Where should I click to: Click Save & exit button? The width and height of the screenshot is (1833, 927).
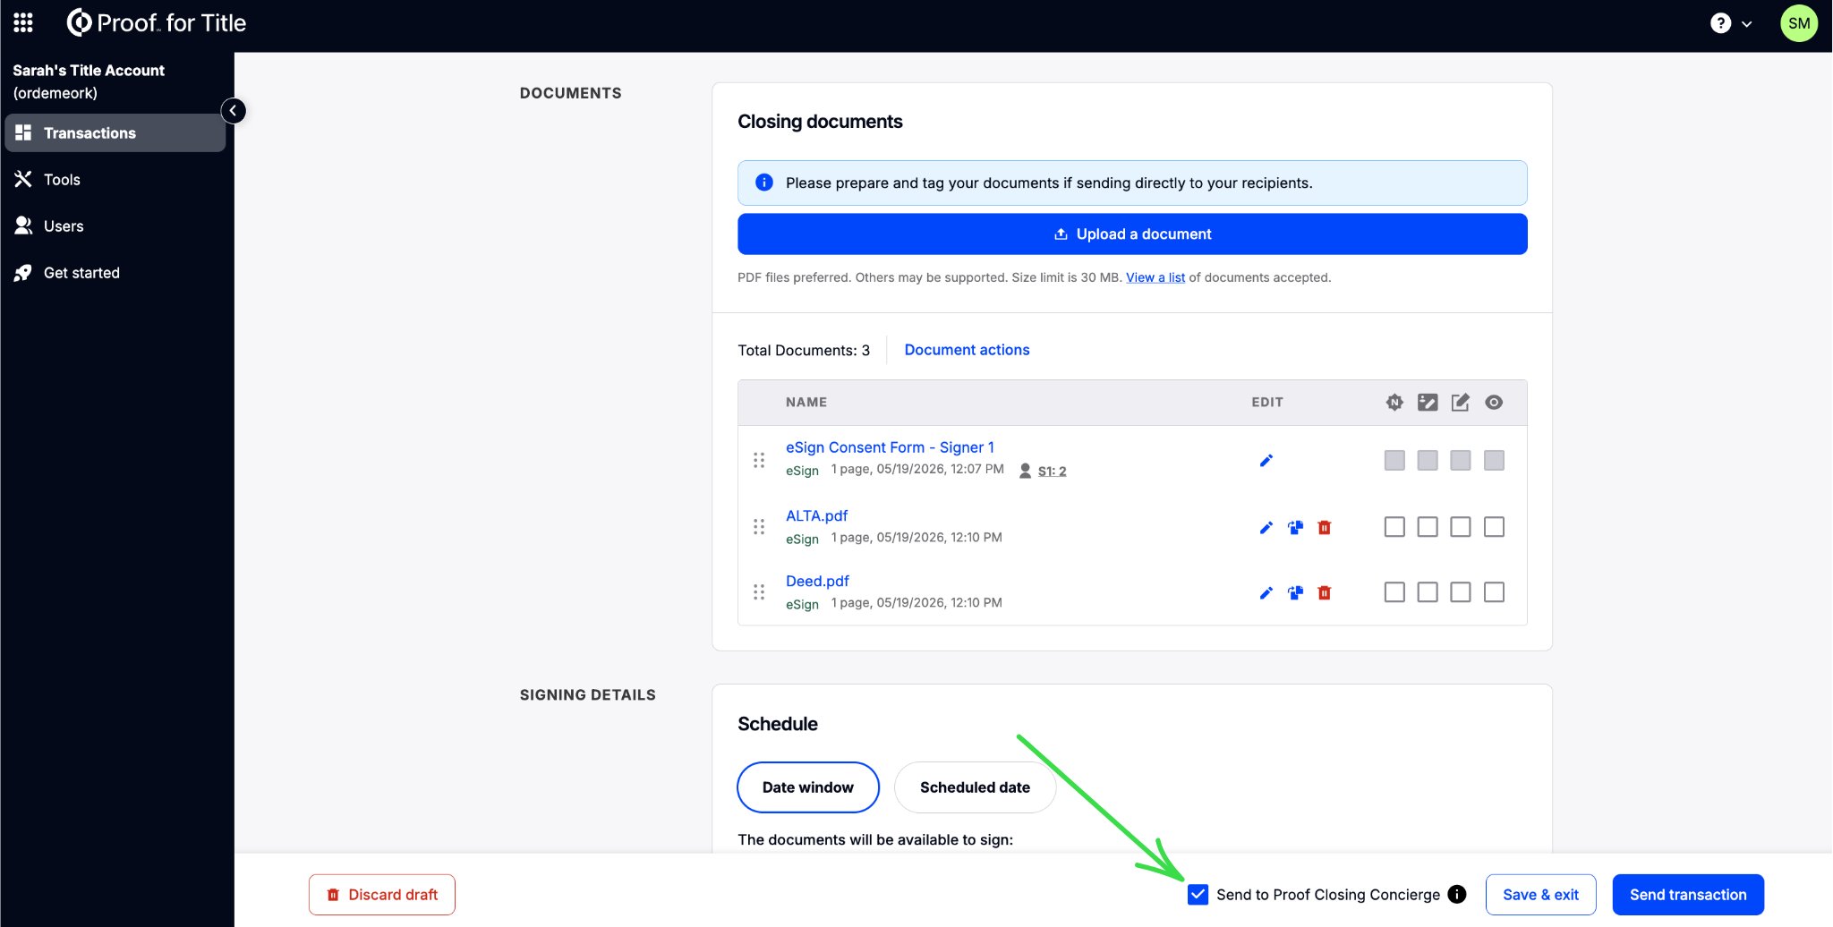point(1541,895)
